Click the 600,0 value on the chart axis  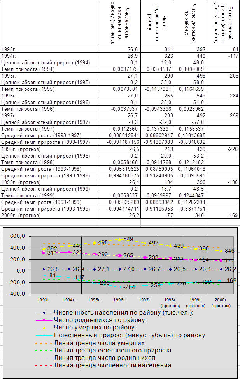tap(17, 236)
